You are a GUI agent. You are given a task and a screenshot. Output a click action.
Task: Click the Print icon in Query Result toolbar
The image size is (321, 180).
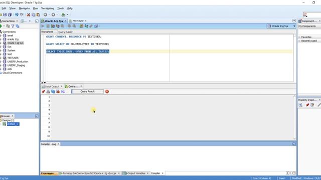click(48, 91)
